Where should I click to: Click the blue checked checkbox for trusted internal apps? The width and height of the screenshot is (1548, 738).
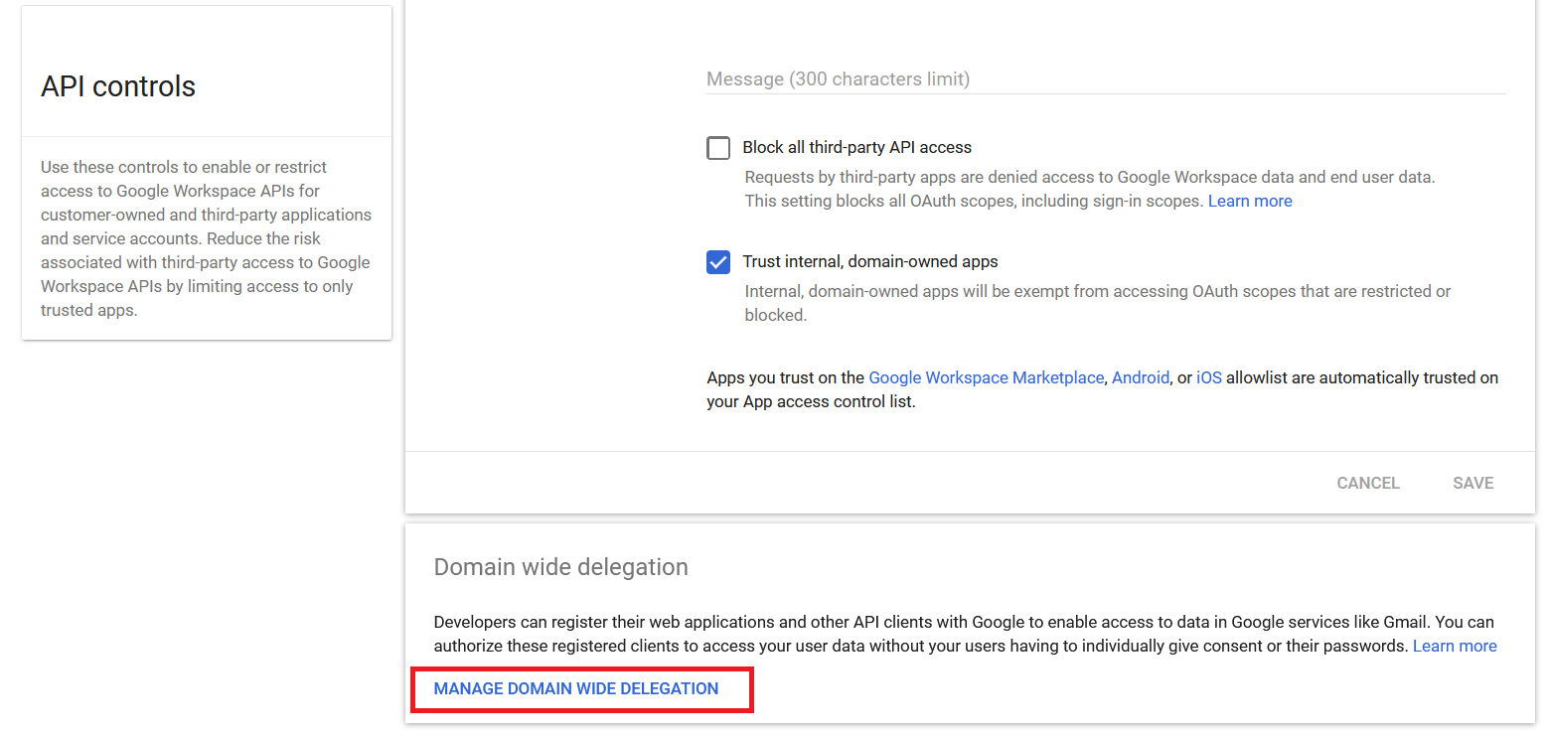tap(718, 261)
